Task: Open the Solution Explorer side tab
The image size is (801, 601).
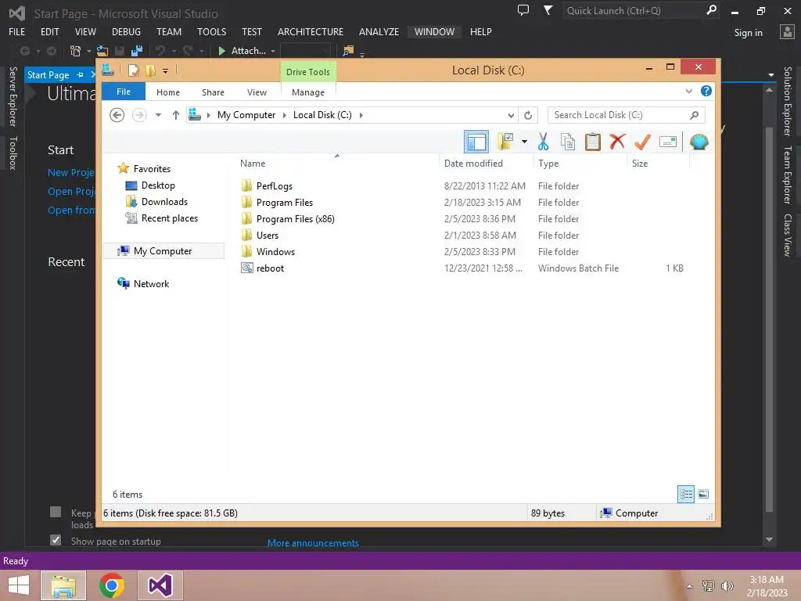Action: click(x=788, y=101)
